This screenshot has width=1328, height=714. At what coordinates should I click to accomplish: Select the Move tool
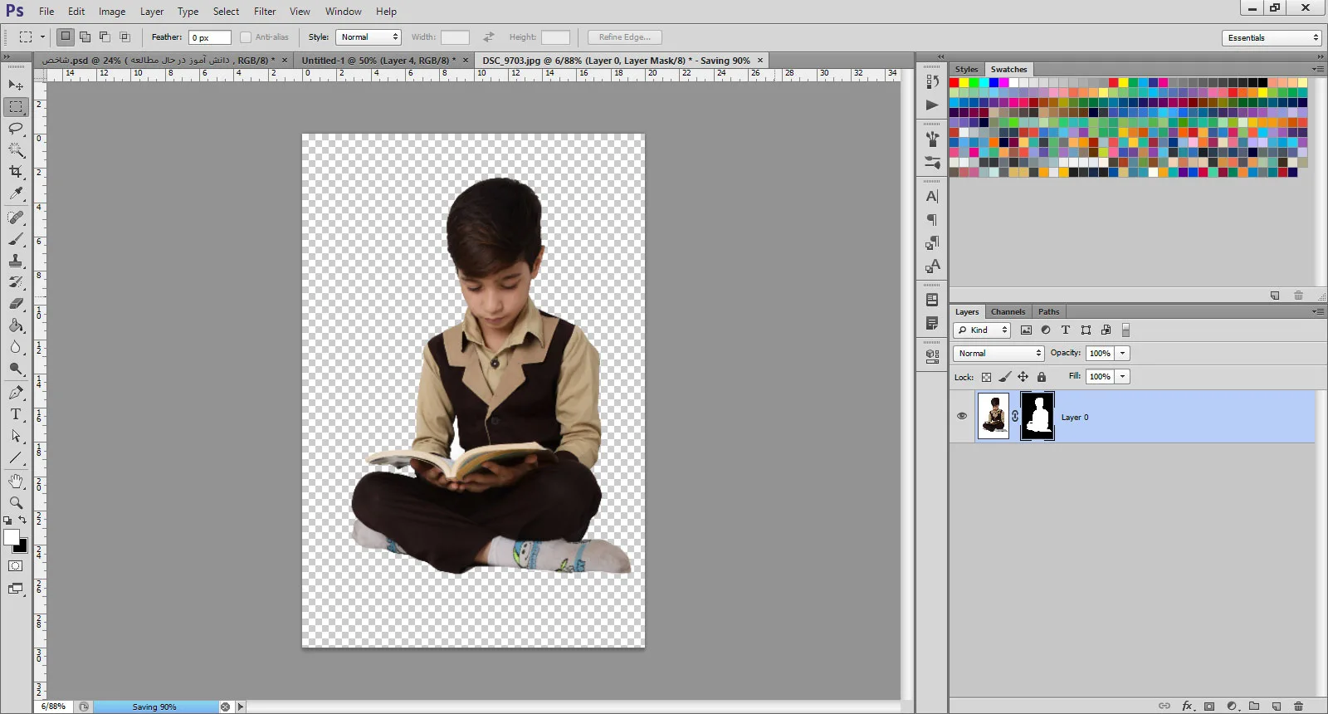pos(16,86)
